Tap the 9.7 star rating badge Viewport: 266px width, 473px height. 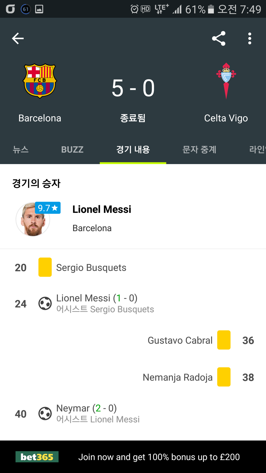[48, 208]
